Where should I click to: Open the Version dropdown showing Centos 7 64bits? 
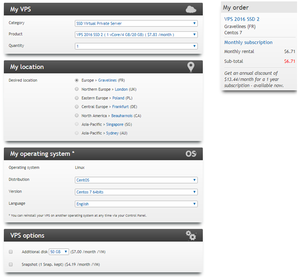tap(136, 192)
